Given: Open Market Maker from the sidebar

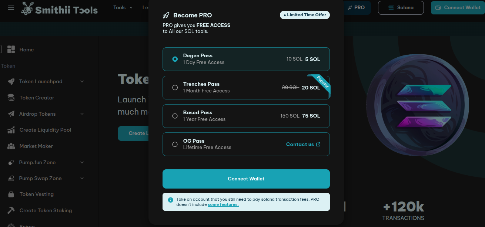Looking at the screenshot, I should pyautogui.click(x=36, y=146).
